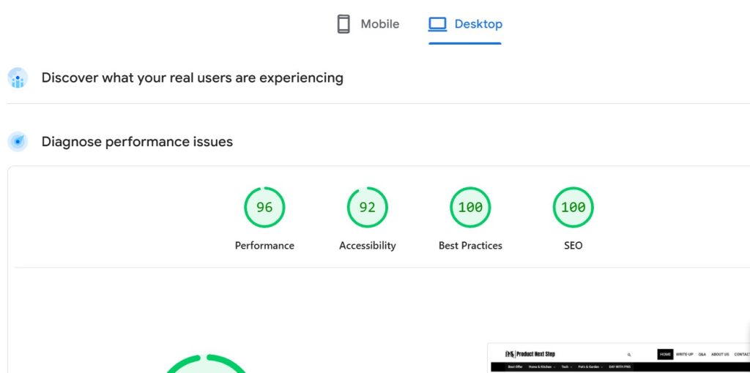Switch to the Mobile tab
750x373 pixels.
click(368, 24)
